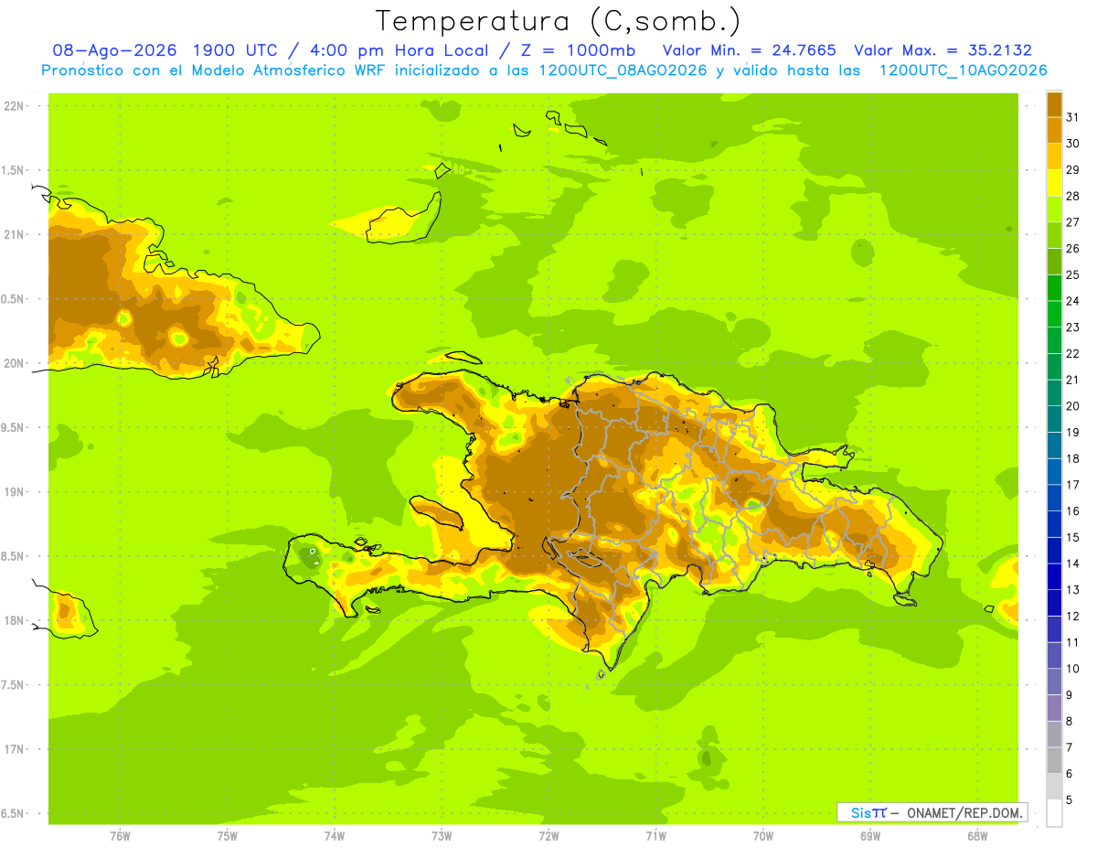Click the '22N' latitude axis label
1097x848 pixels.
point(14,106)
